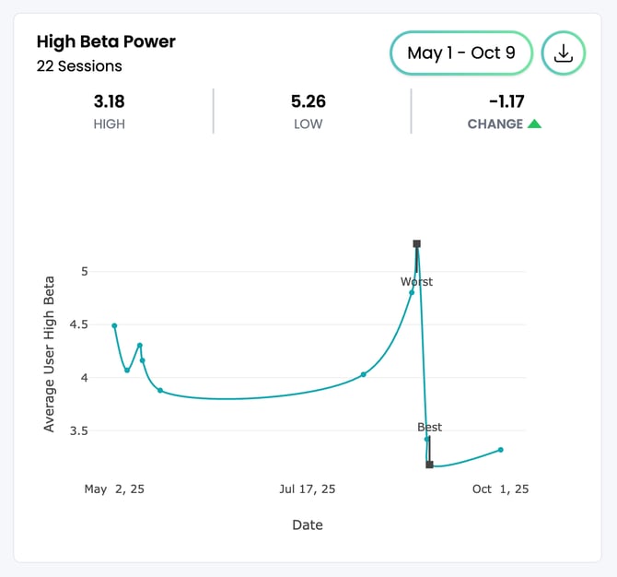The image size is (617, 577).
Task: Select the Worst square marker on chart
Action: [x=417, y=244]
